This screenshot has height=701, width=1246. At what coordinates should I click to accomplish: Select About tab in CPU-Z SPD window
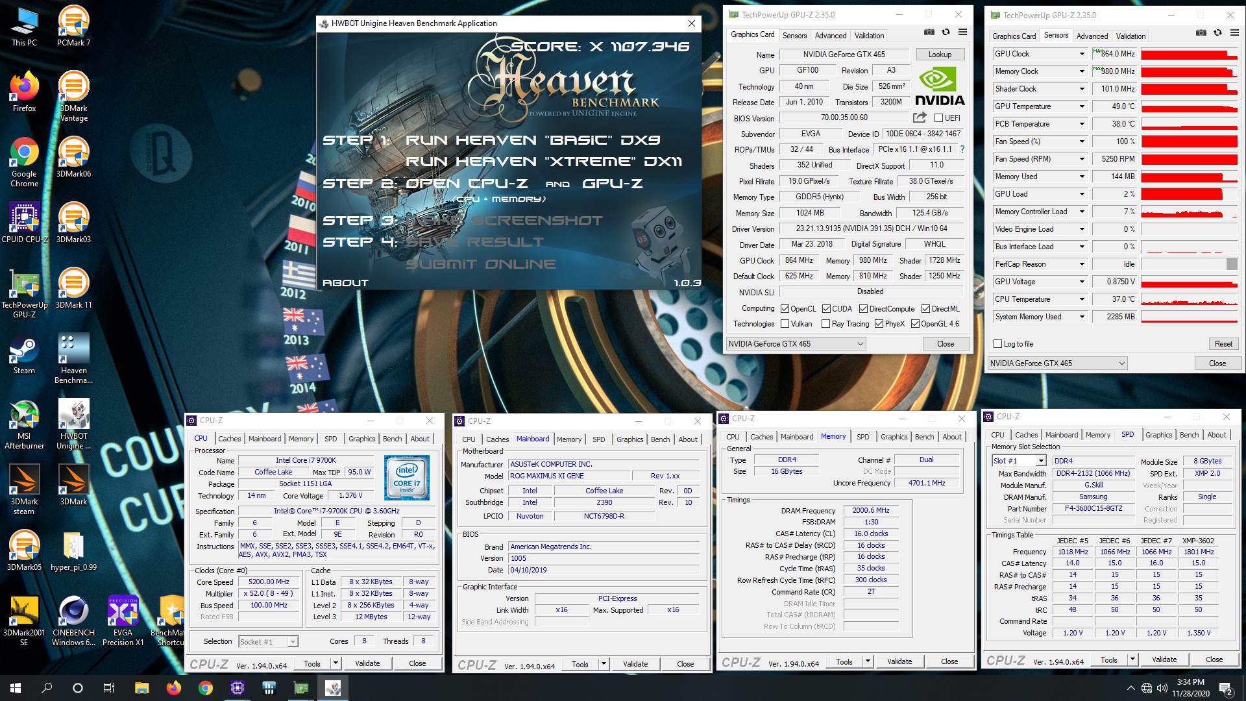1217,435
